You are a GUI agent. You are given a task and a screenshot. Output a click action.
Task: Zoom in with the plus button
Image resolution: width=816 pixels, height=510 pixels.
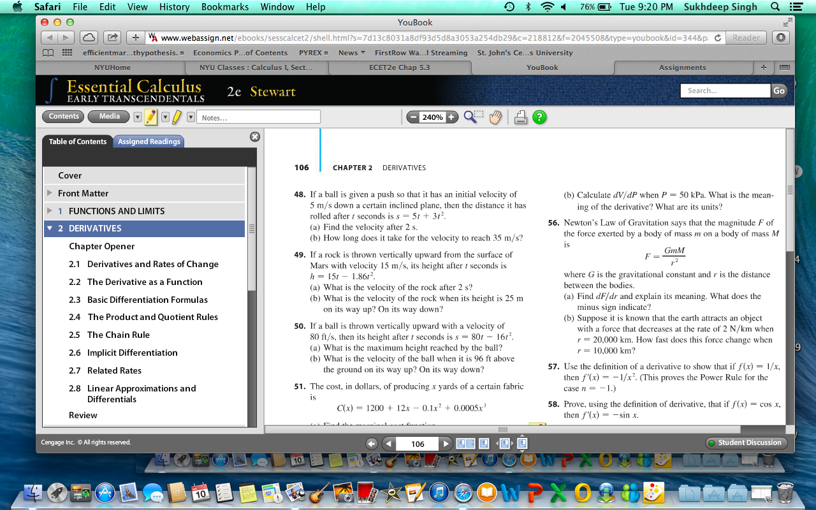click(x=451, y=117)
